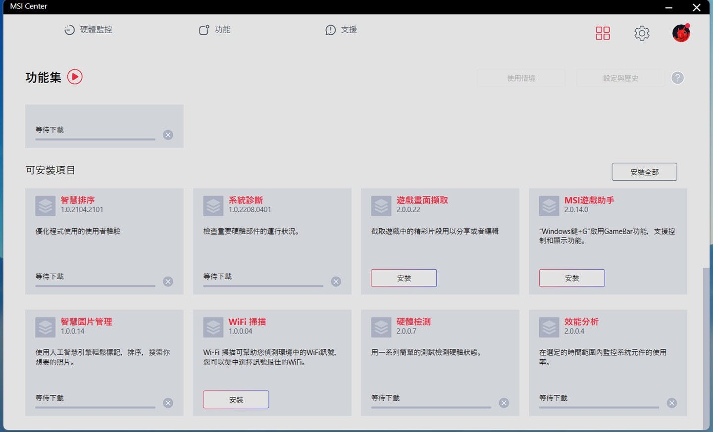The width and height of the screenshot is (713, 432).
Task: Install WiFi 掃描
Action: [236, 399]
